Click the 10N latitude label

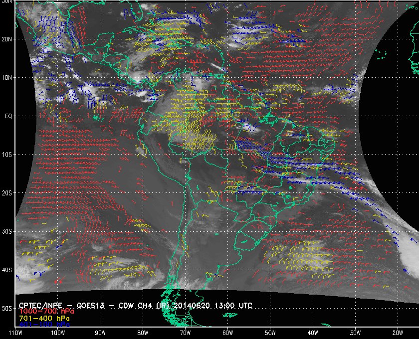7,77
